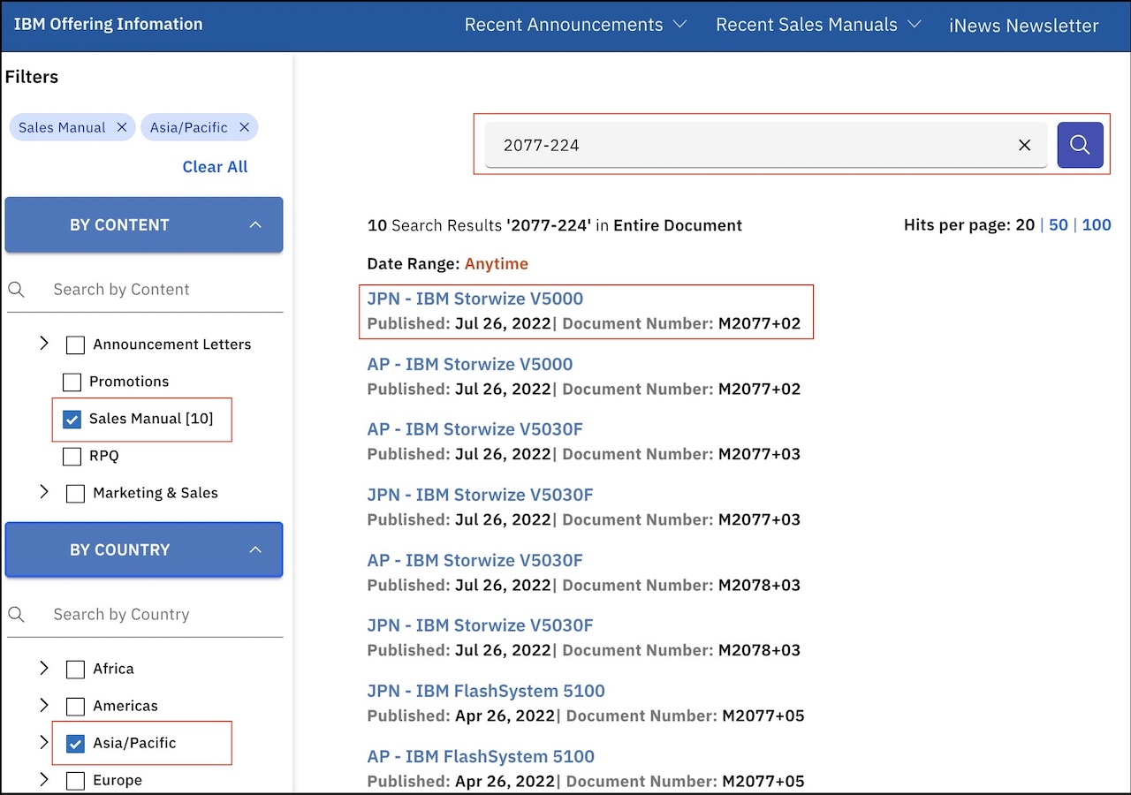Click the IBM Offering Infomation header title
The height and width of the screenshot is (795, 1131).
108,24
